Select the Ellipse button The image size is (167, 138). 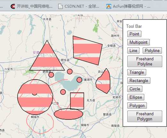(136, 97)
